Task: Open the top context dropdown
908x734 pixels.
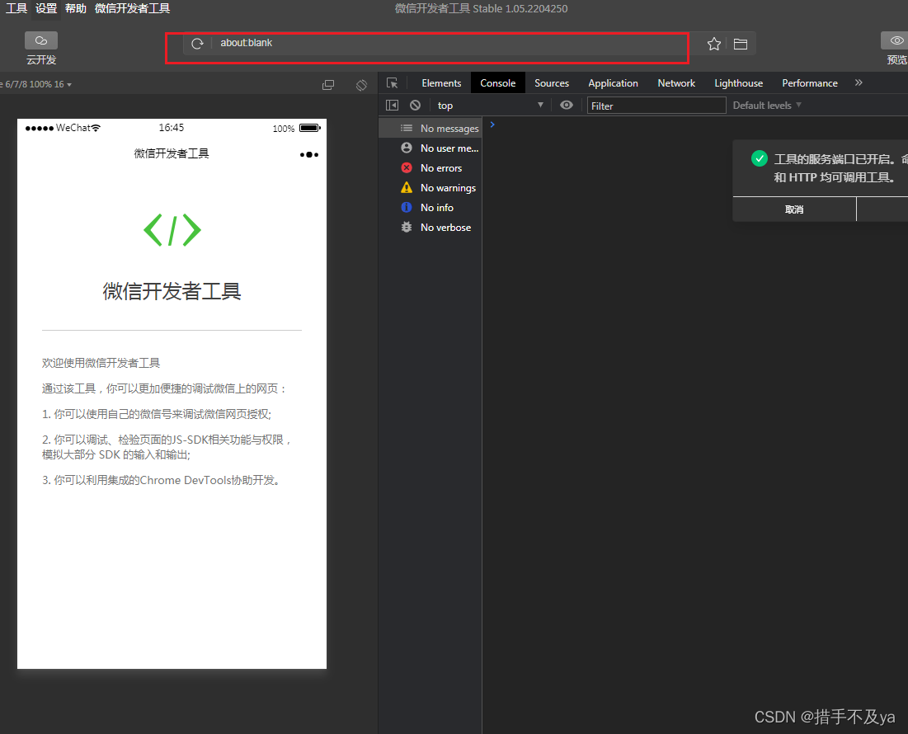Action: pos(491,106)
